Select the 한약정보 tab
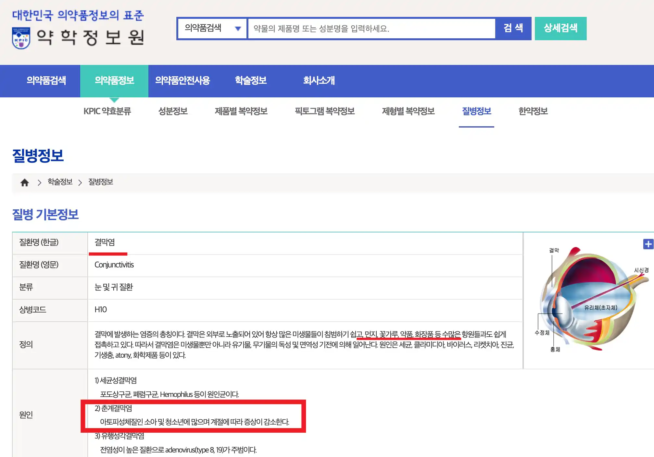 [x=533, y=111]
